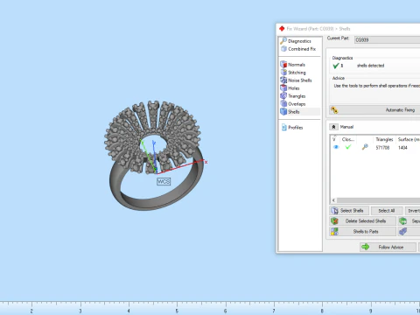The image size is (420, 315).
Task: Click the Current Part name field
Action: 387,40
